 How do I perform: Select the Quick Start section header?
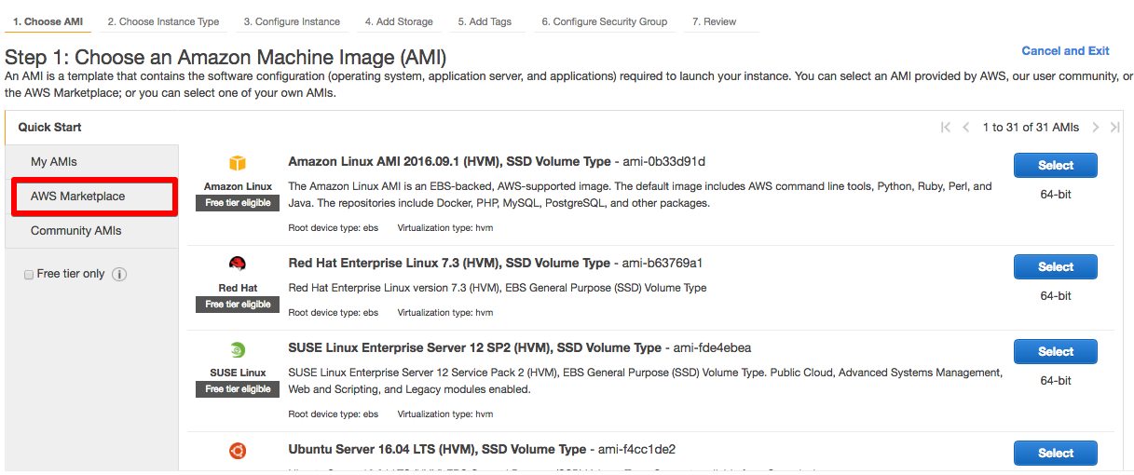(x=49, y=128)
